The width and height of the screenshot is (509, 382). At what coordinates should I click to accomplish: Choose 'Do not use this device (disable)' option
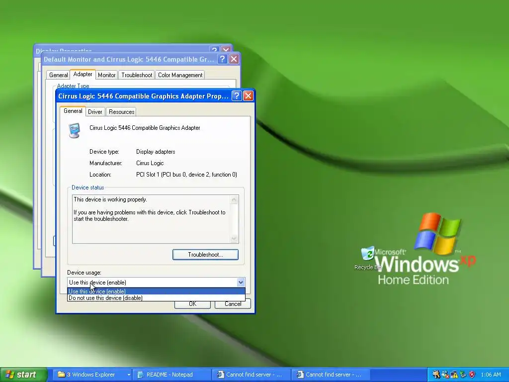click(x=156, y=298)
